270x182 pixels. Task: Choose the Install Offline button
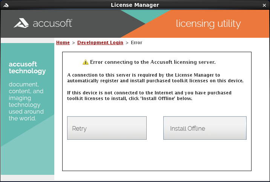click(205, 128)
